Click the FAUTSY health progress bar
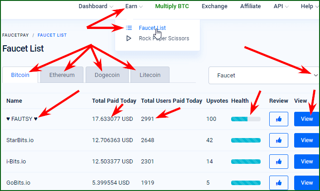320x191 pixels. click(x=246, y=119)
